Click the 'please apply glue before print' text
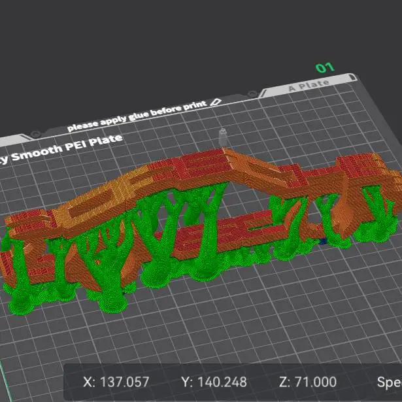The height and width of the screenshot is (402, 402). [x=137, y=116]
